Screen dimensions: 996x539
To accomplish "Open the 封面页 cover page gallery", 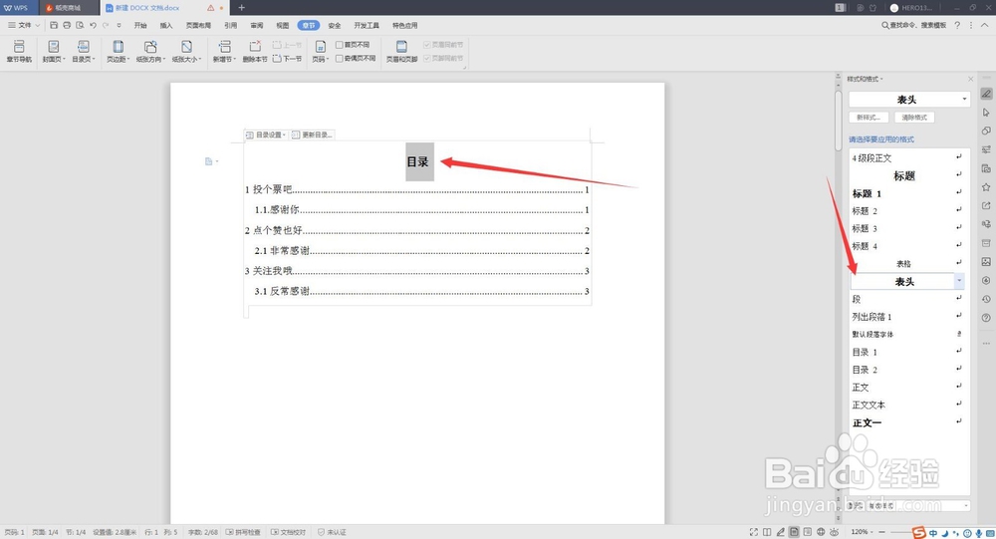I will point(54,51).
